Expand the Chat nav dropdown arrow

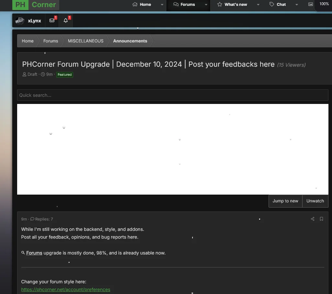point(297,5)
